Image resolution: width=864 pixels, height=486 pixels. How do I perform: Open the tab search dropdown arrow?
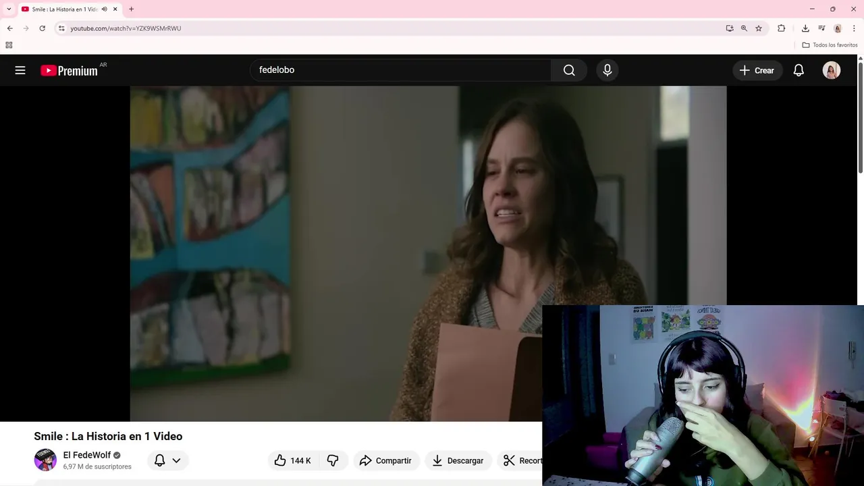click(9, 9)
